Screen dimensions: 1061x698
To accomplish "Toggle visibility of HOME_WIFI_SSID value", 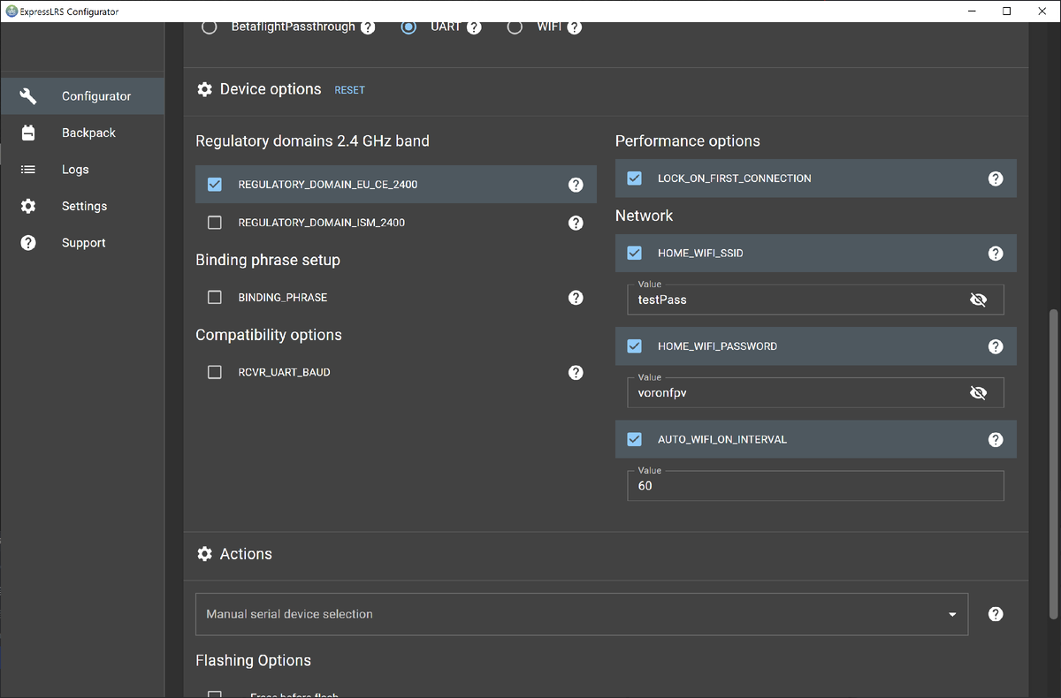I will click(978, 300).
